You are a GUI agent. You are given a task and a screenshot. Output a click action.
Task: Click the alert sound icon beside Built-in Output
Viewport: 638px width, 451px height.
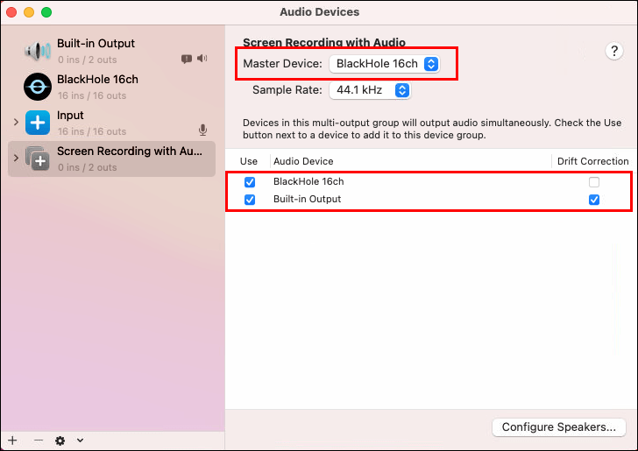pyautogui.click(x=187, y=60)
